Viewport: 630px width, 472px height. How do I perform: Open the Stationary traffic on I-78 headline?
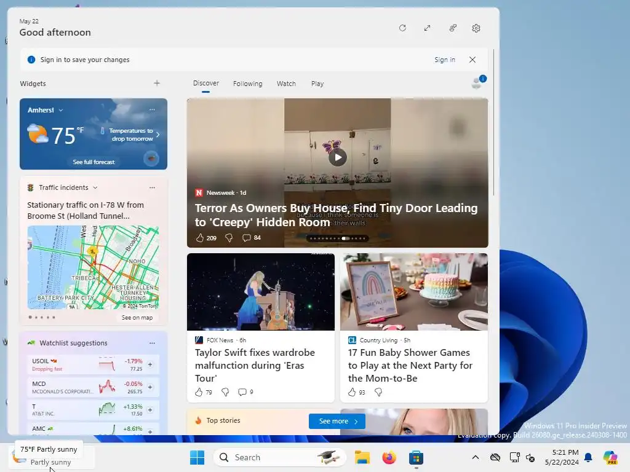tap(86, 210)
